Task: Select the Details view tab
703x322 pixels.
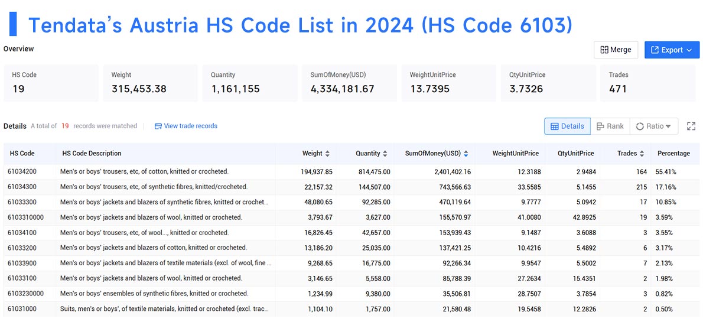Action: [567, 126]
